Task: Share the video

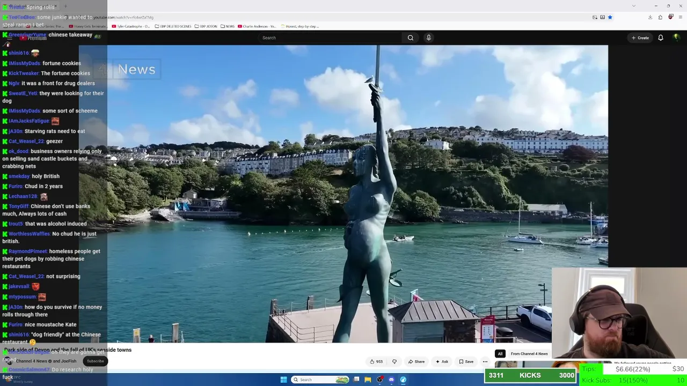Action: (416, 362)
